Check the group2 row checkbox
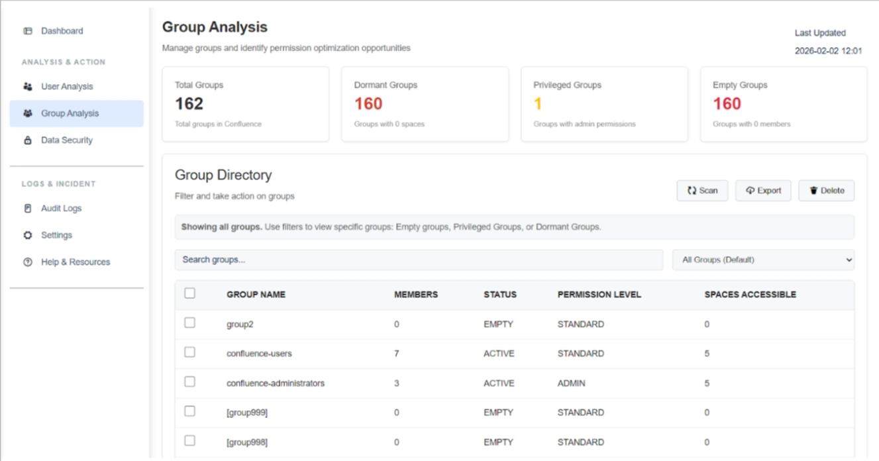 pos(191,324)
